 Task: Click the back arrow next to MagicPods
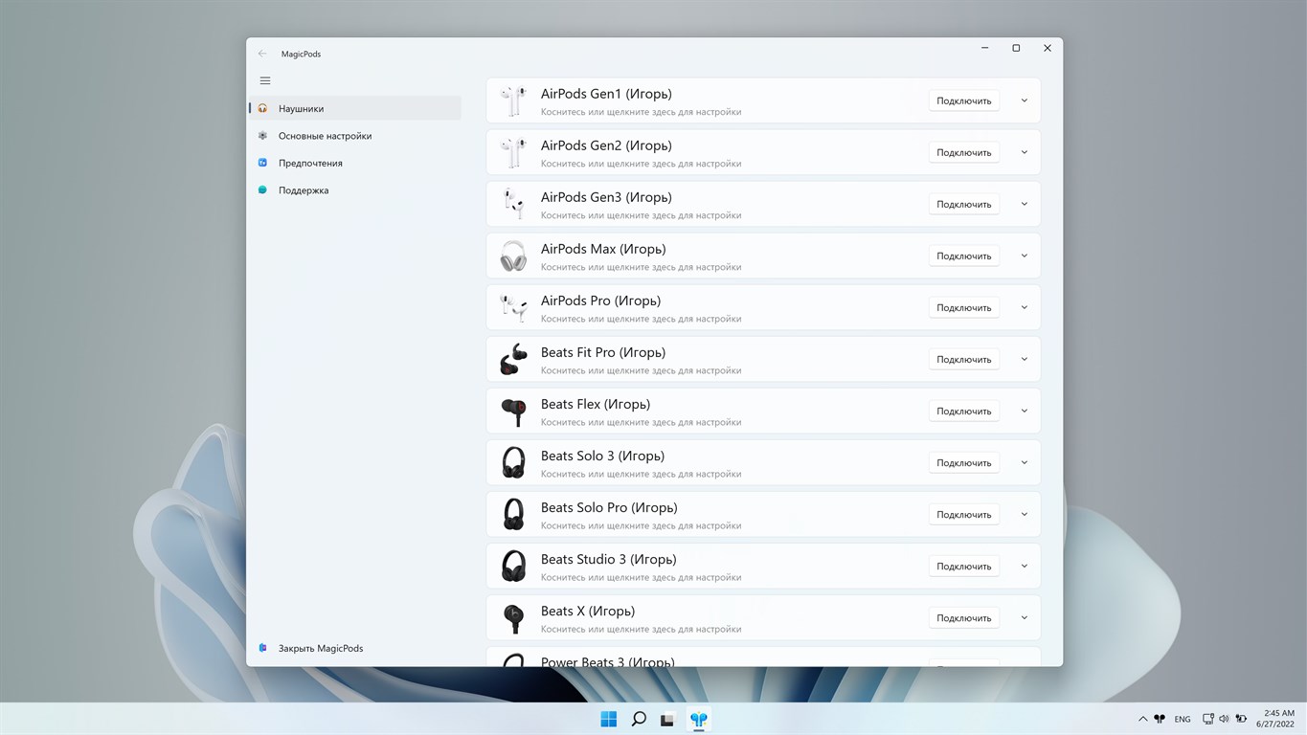tap(262, 54)
